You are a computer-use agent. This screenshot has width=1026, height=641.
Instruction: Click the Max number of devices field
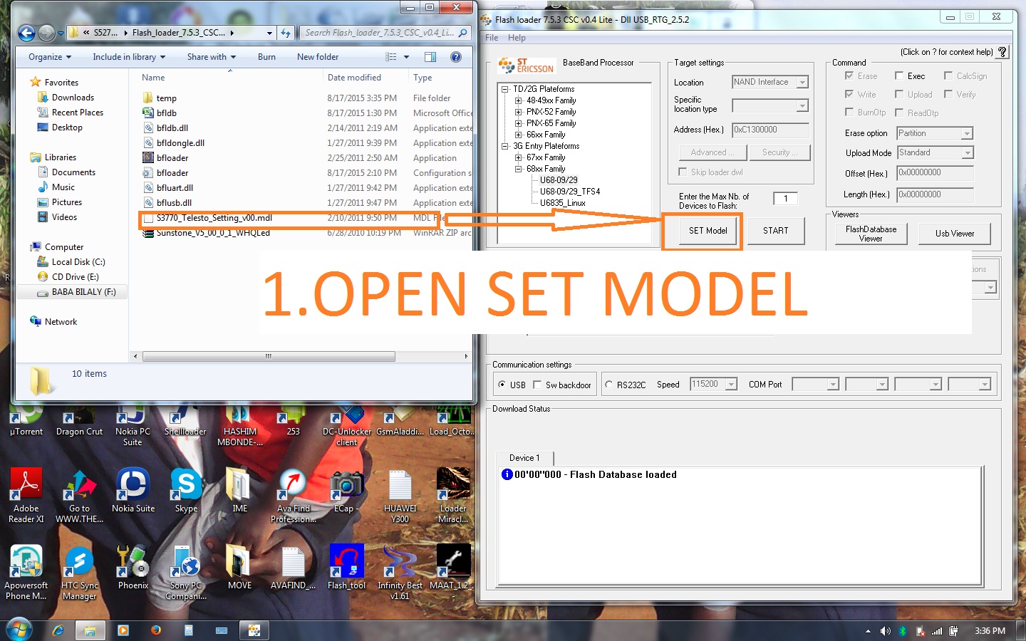(x=785, y=199)
